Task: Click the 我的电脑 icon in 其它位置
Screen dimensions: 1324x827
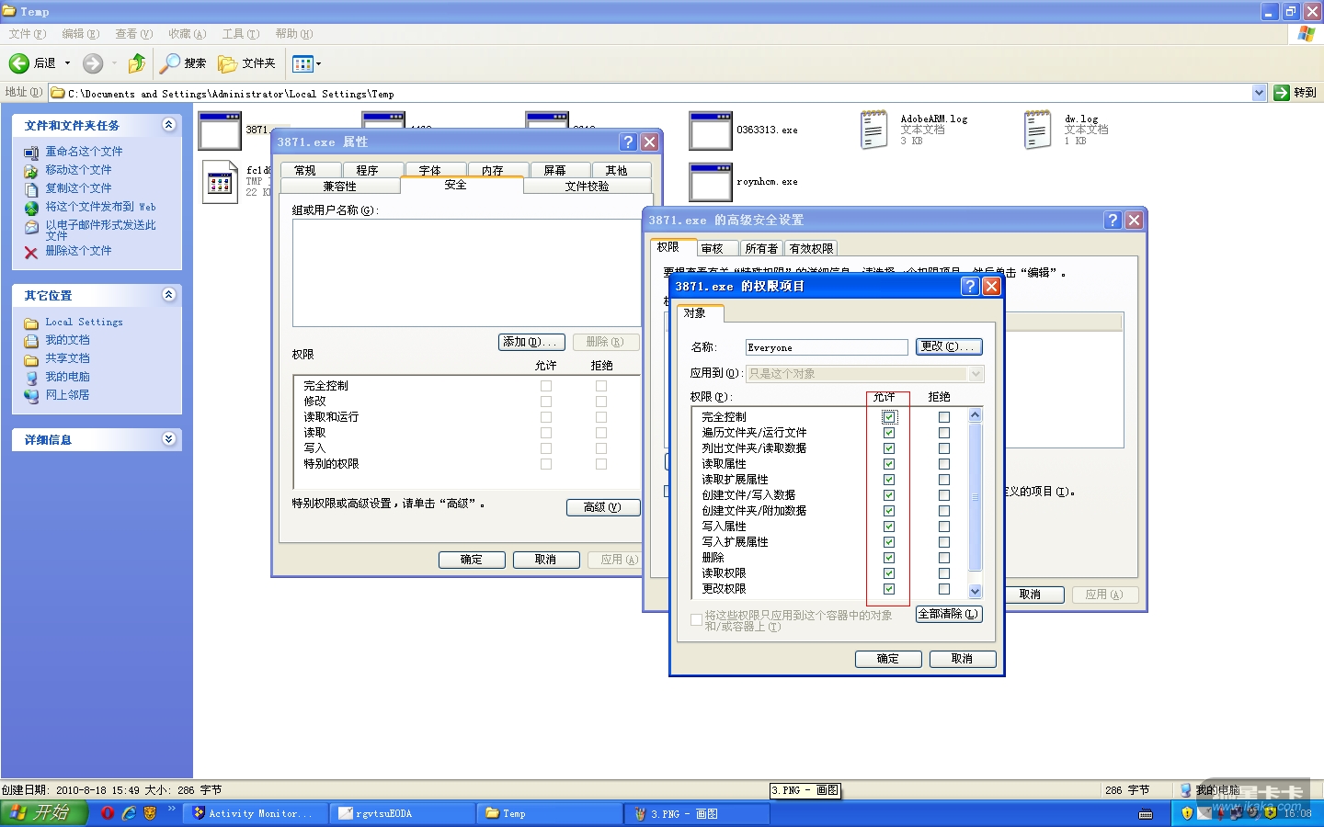Action: (31, 378)
